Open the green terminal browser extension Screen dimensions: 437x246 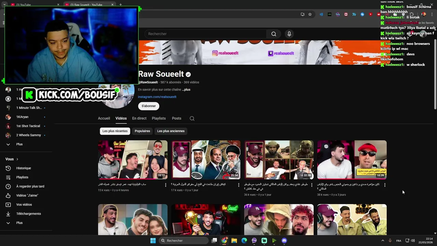329,14
